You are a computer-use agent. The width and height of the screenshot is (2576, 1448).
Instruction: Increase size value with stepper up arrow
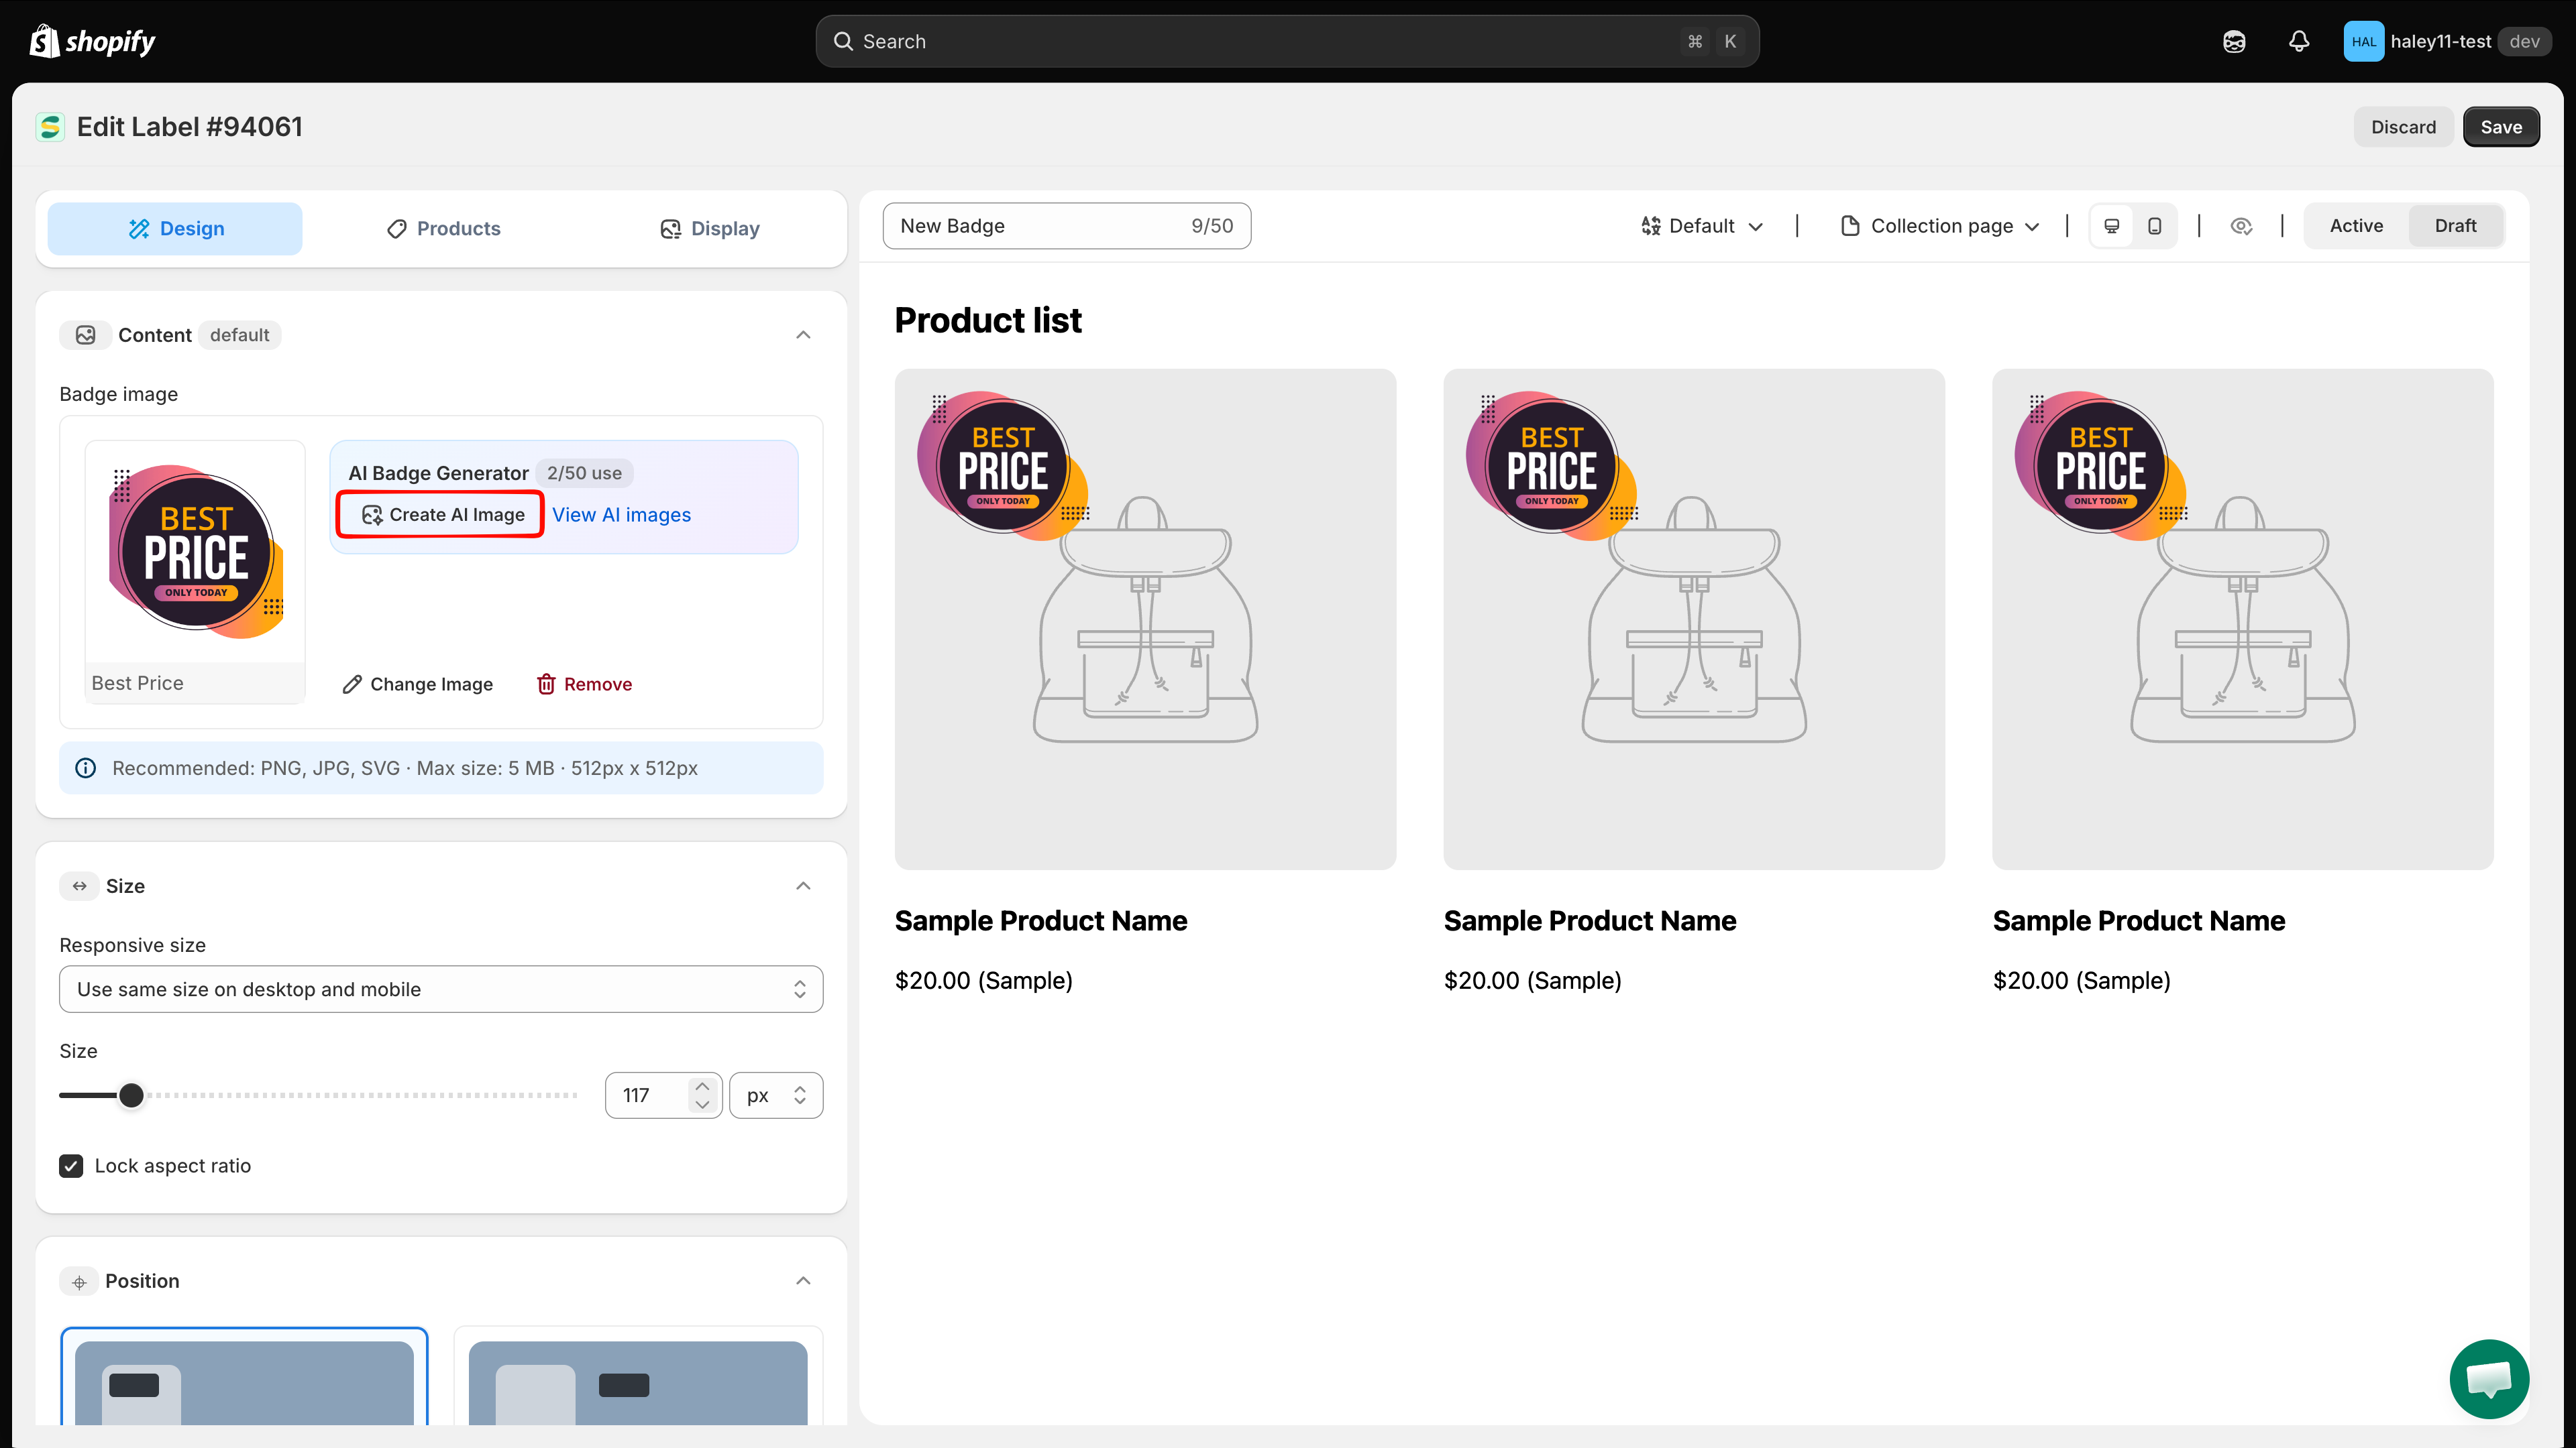(x=702, y=1086)
